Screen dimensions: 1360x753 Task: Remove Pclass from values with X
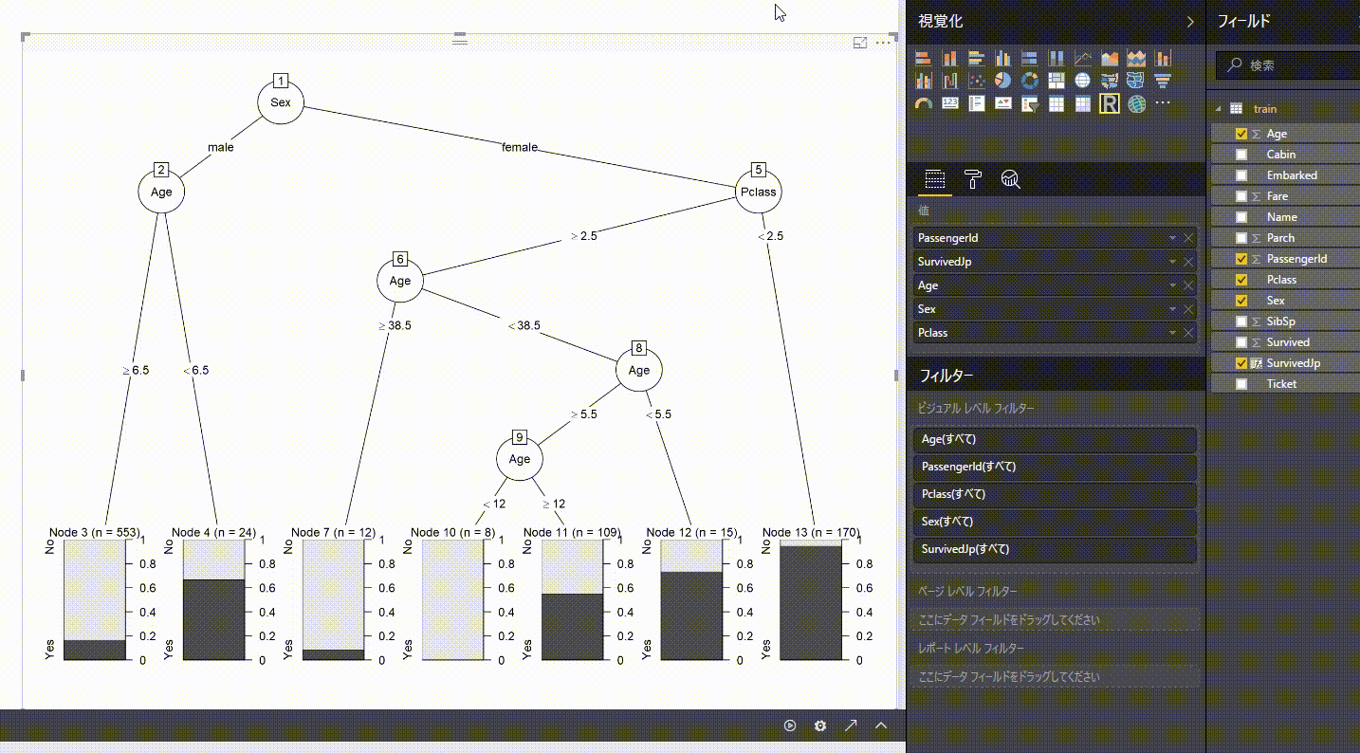tap(1188, 333)
